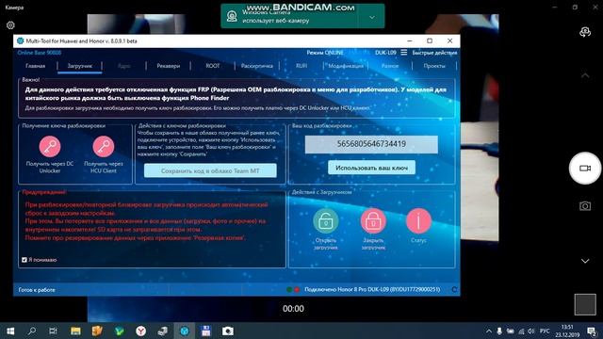Click 'Использовать ваш ключ' button

pos(371,168)
